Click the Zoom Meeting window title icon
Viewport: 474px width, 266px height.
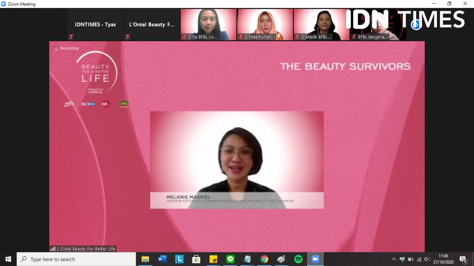pos(3,4)
